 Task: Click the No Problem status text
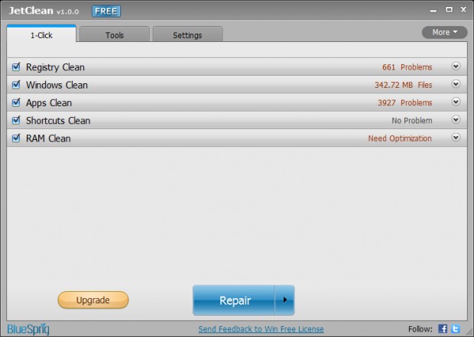click(x=412, y=121)
